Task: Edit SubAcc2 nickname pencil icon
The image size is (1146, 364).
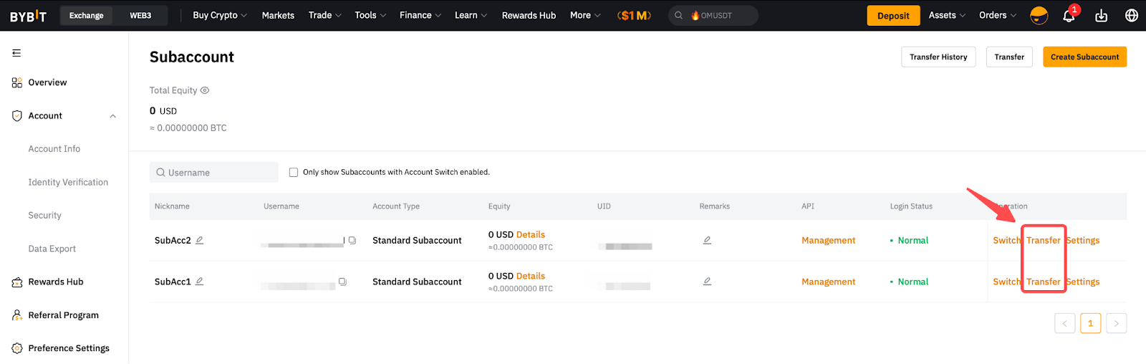Action: click(x=200, y=241)
